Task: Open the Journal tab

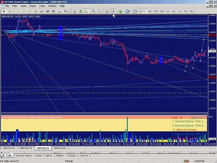Action: point(84,155)
